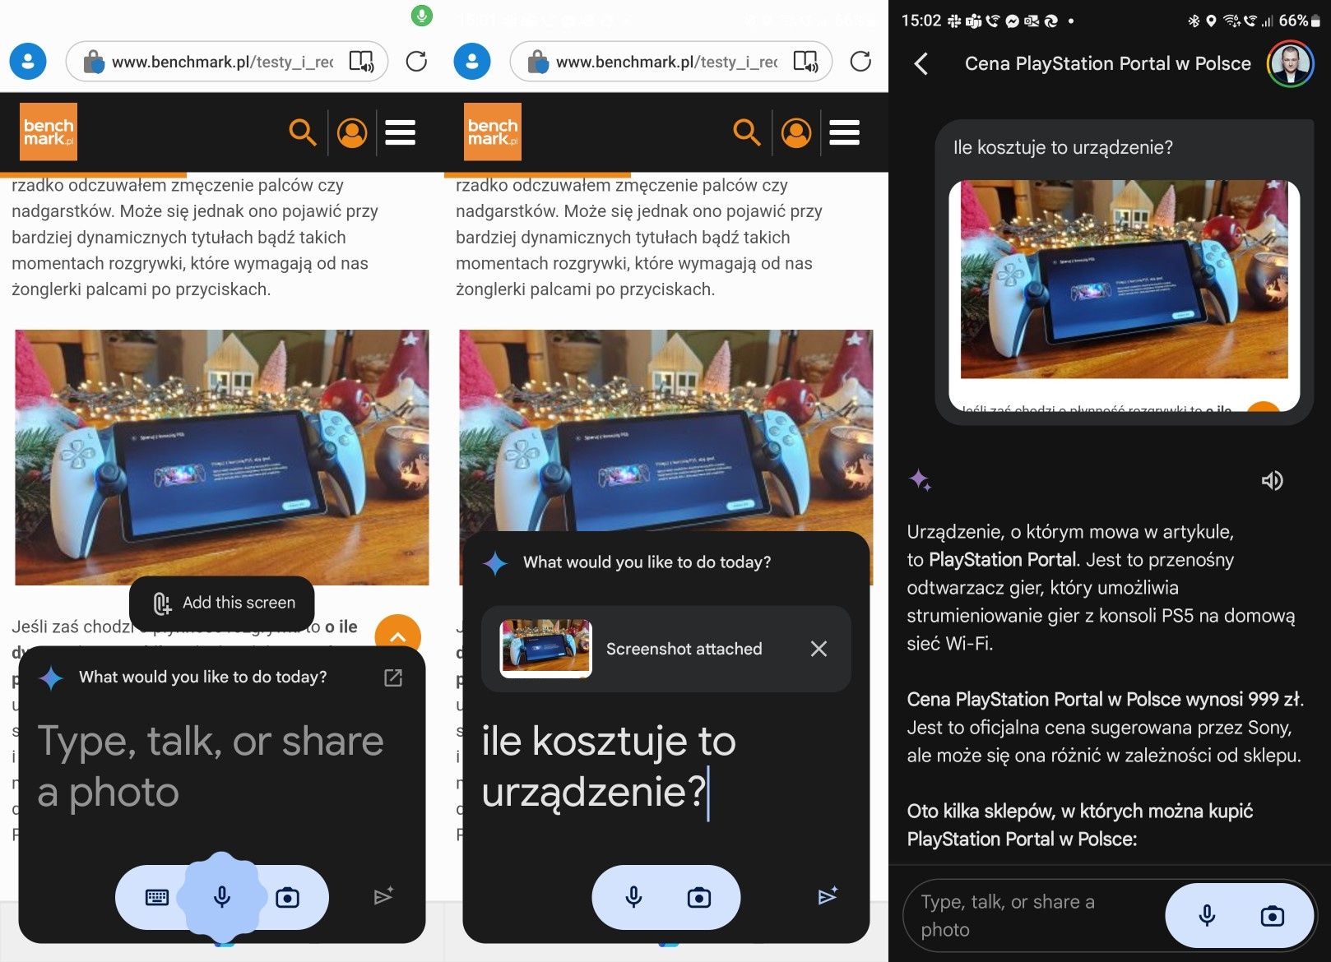
Task: Tap the battery 66% indicator in status bar
Action: pyautogui.click(x=1299, y=21)
